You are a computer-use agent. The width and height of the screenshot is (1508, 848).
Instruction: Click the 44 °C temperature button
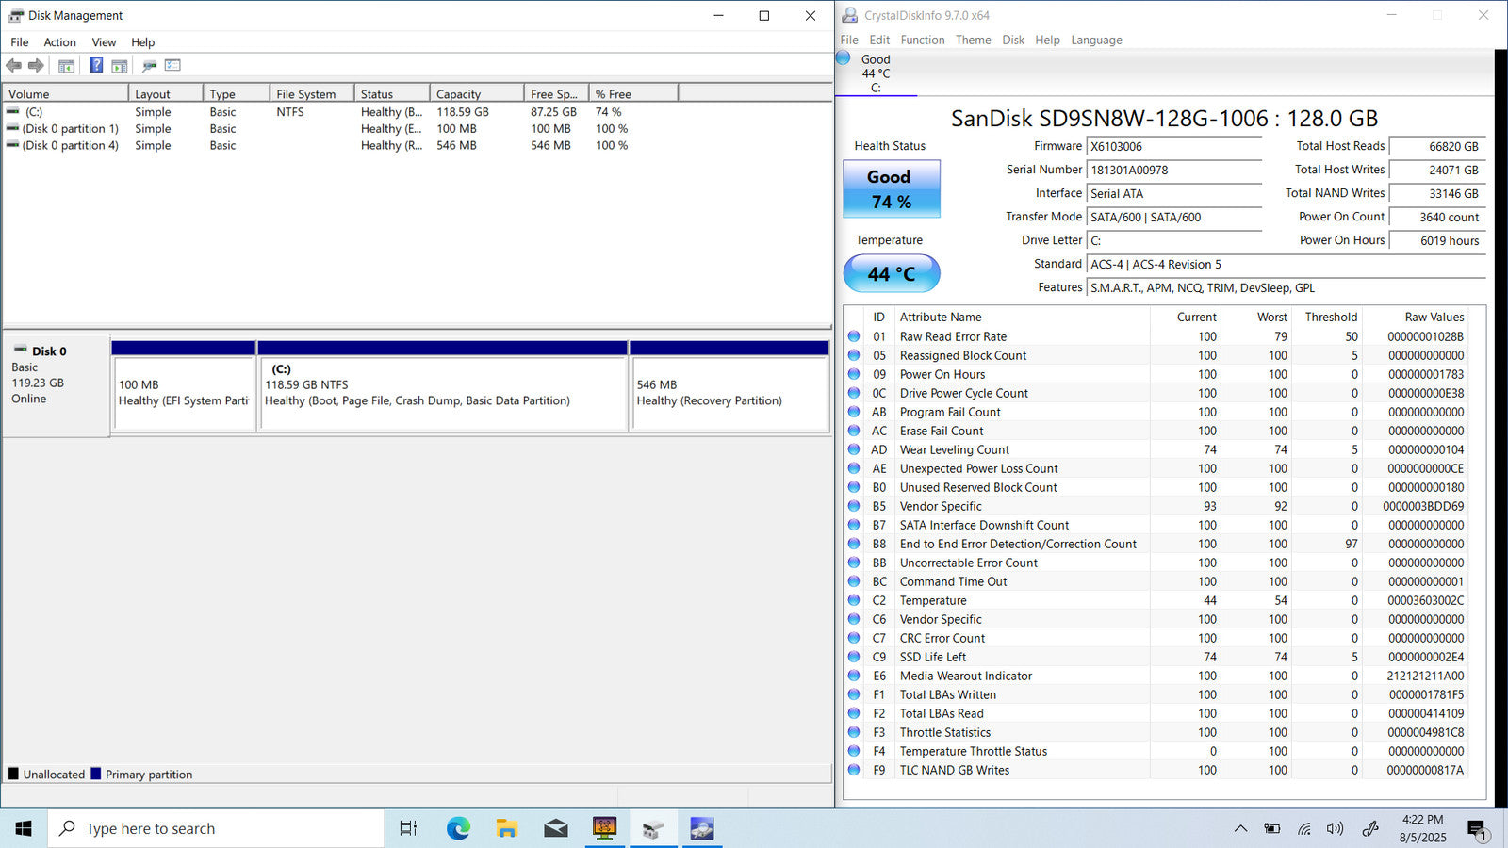coord(891,273)
